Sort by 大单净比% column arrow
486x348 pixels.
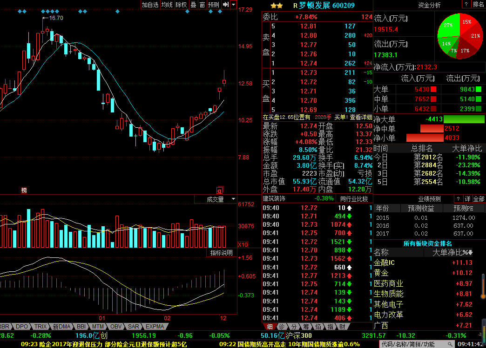click(x=470, y=253)
